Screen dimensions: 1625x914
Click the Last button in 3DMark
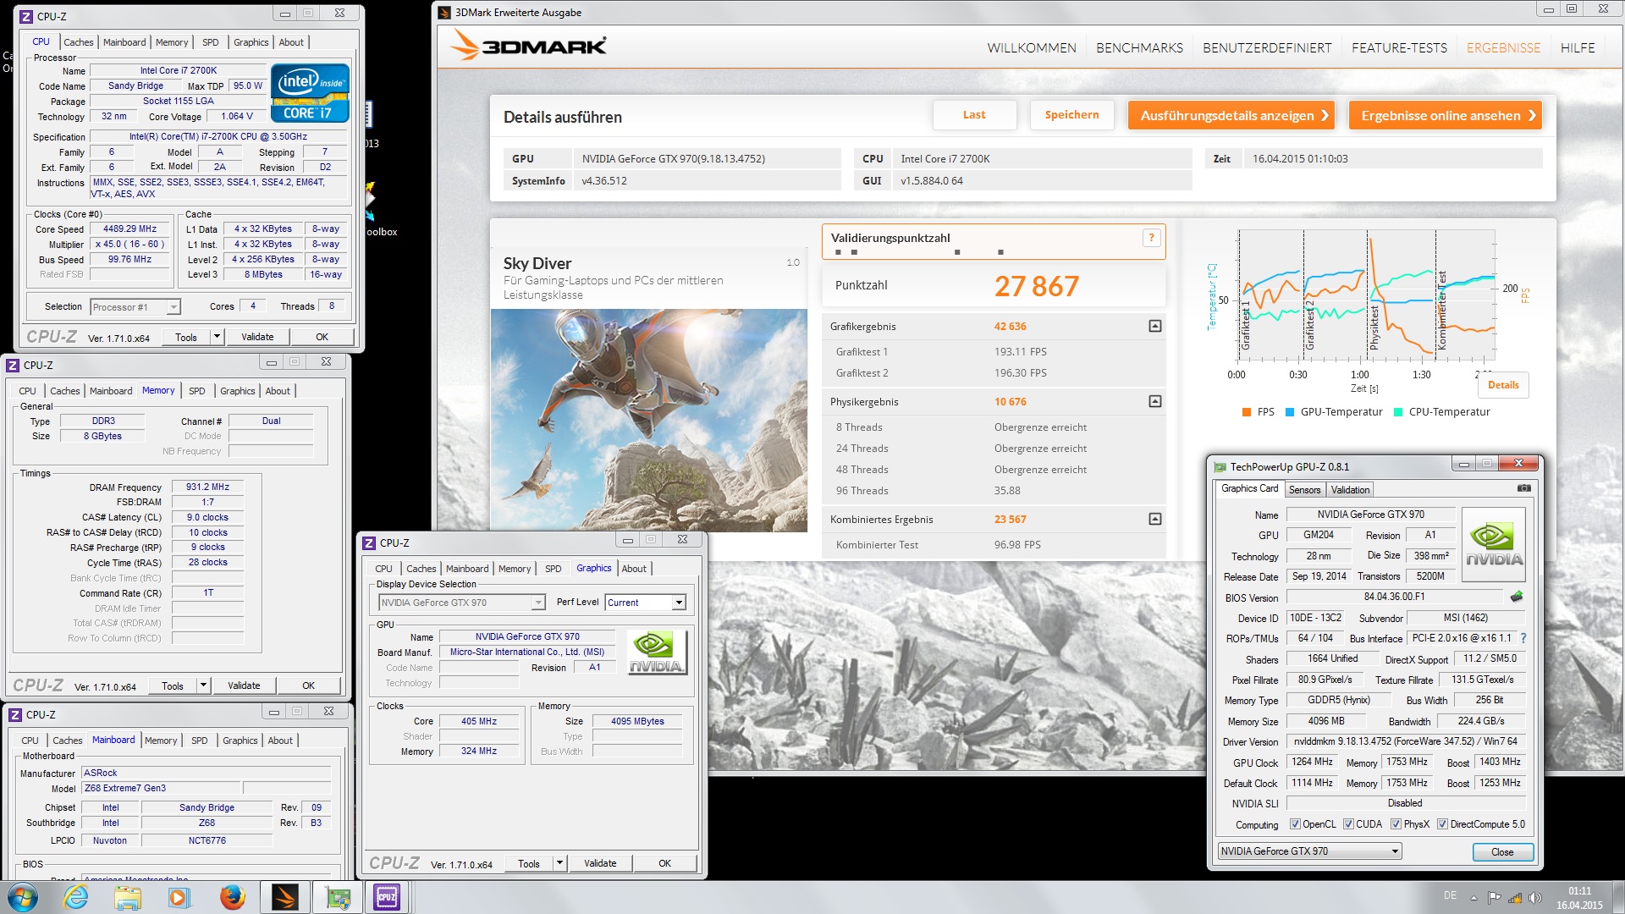974,115
